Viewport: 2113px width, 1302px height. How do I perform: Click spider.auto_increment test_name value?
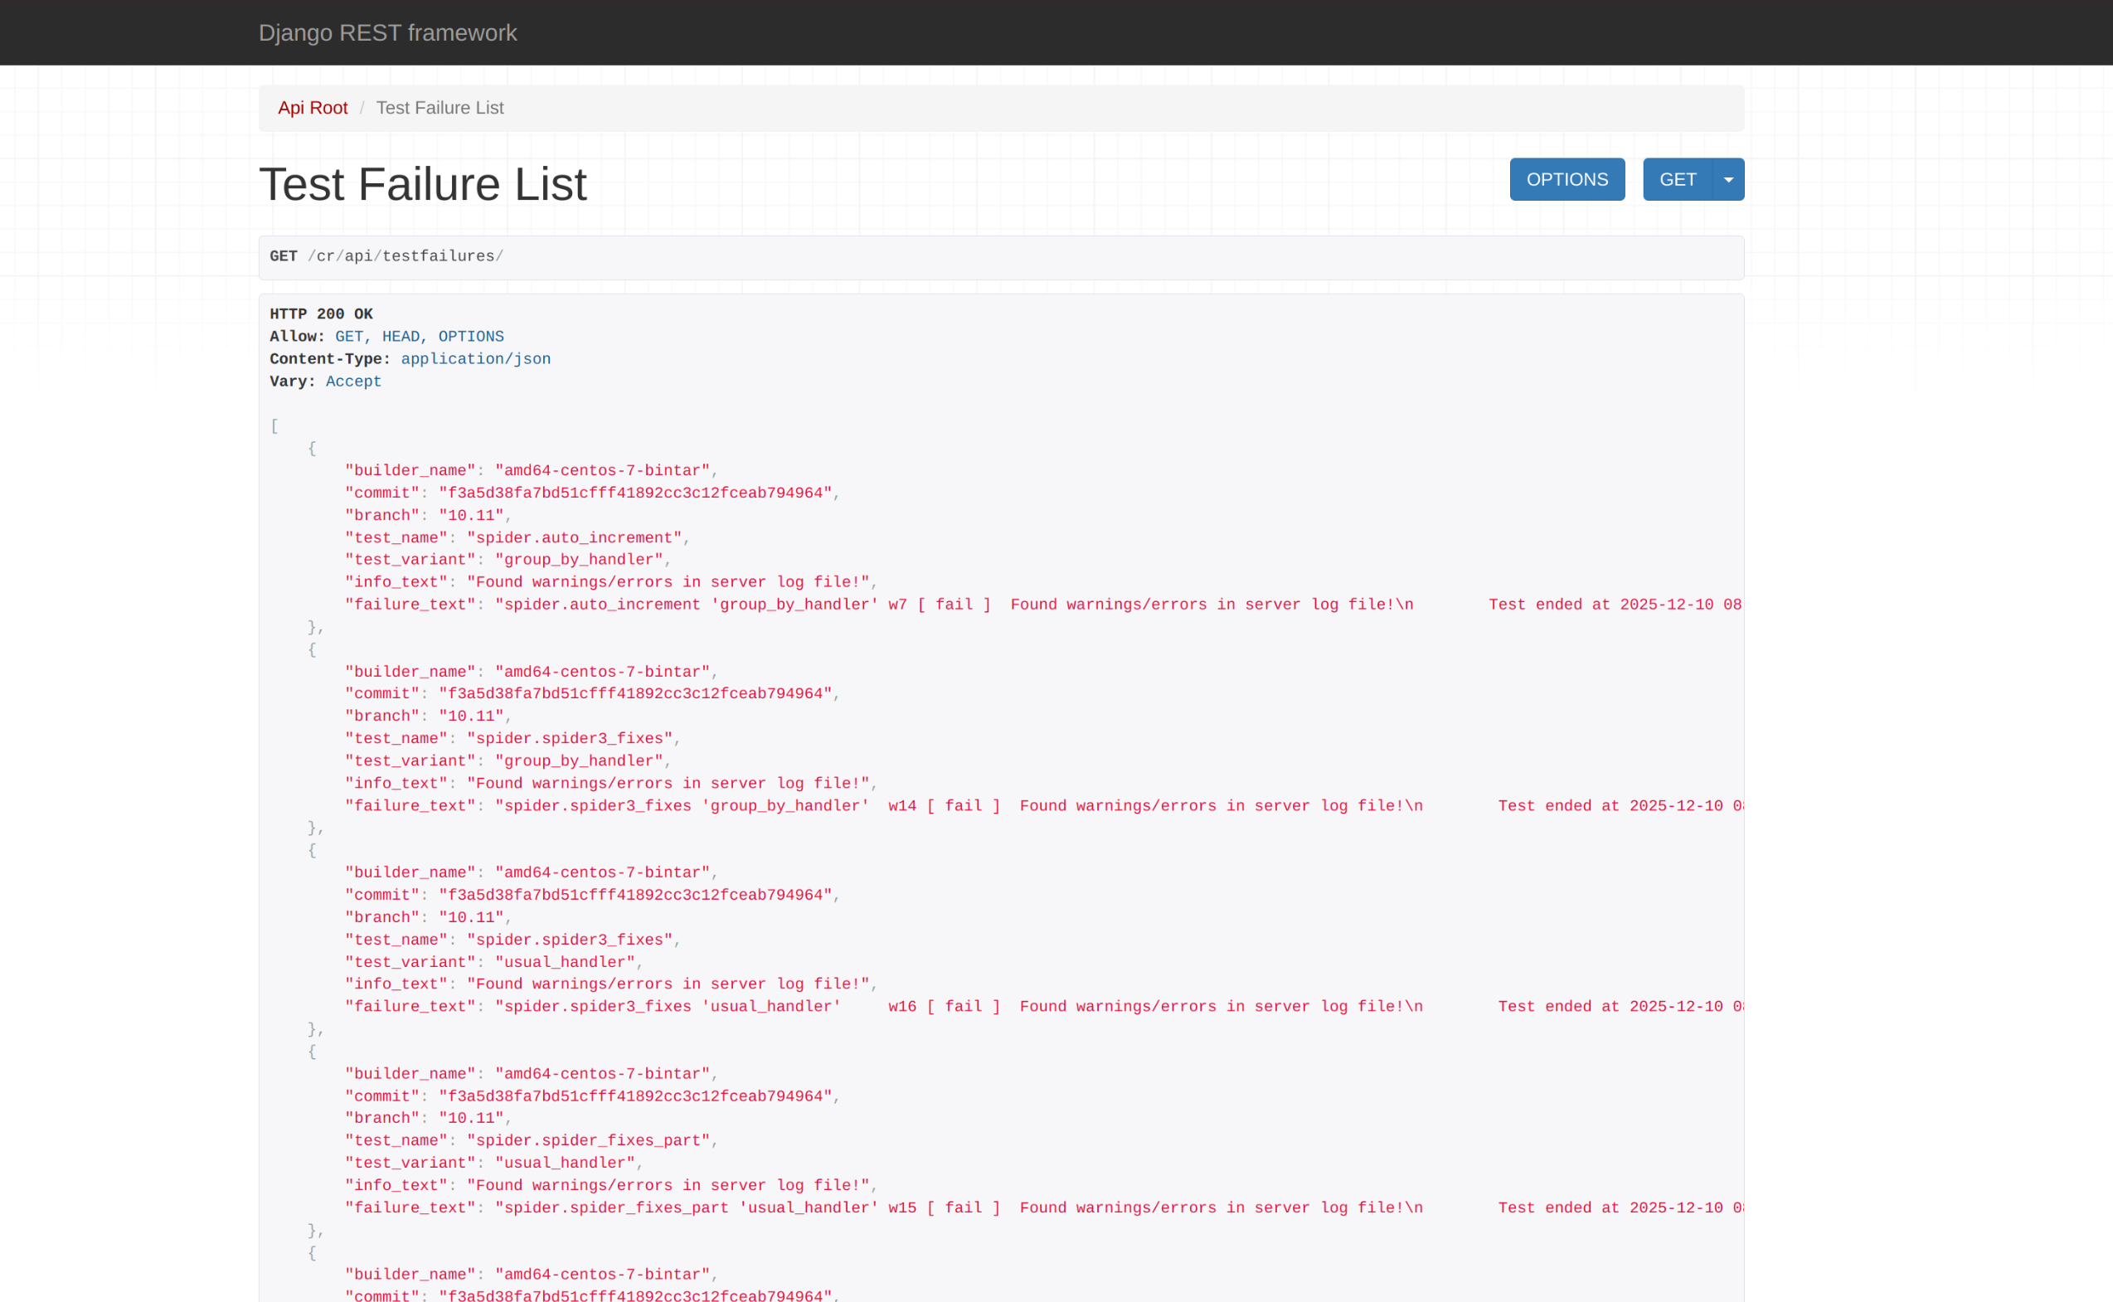coord(575,538)
